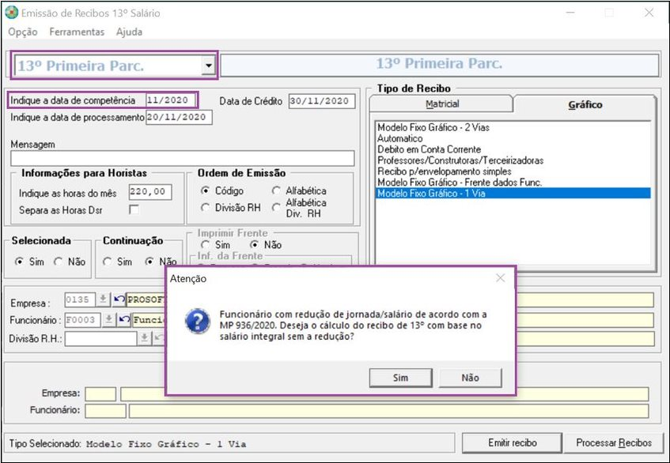The image size is (670, 463).
Task: Switch to the Gráfico tab
Action: [585, 104]
